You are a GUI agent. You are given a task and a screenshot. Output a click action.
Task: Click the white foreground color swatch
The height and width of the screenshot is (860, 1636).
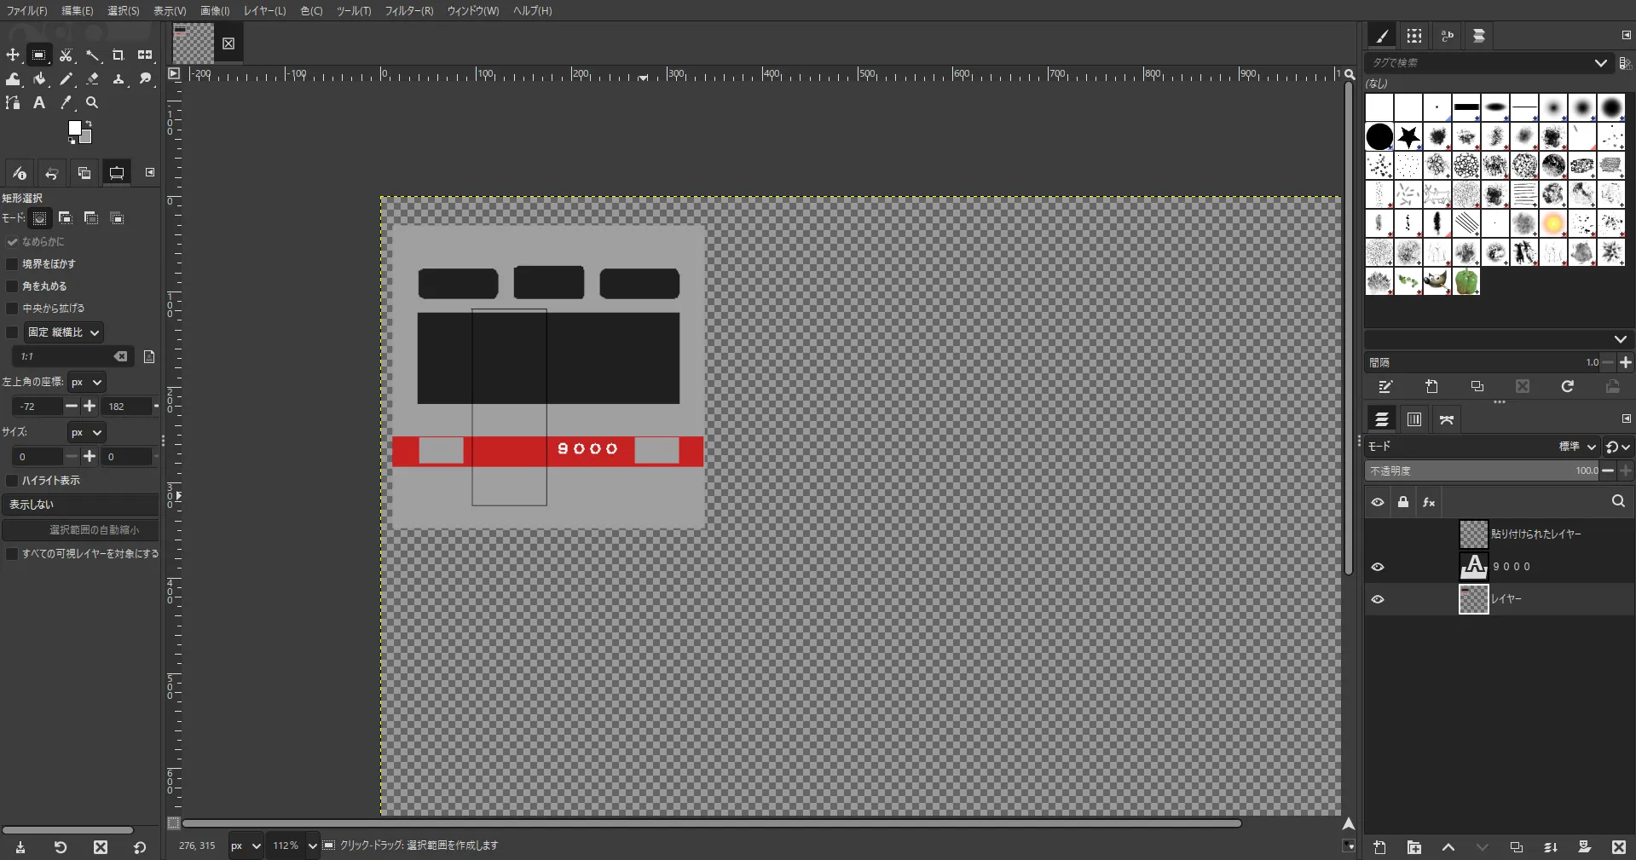coord(76,128)
